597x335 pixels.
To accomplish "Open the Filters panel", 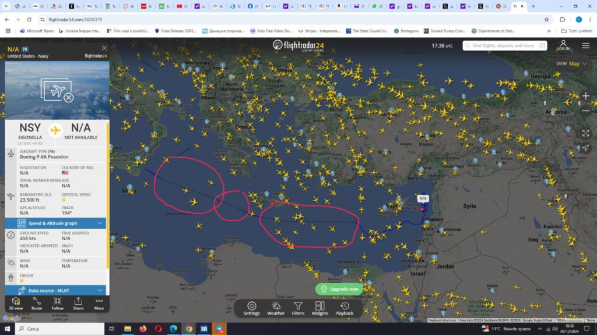I will point(298,308).
